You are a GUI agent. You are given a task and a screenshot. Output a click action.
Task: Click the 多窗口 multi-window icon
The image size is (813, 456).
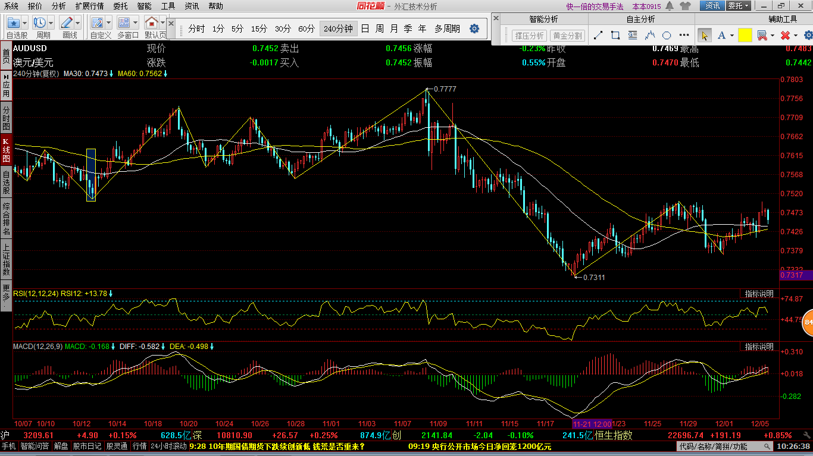(x=124, y=23)
